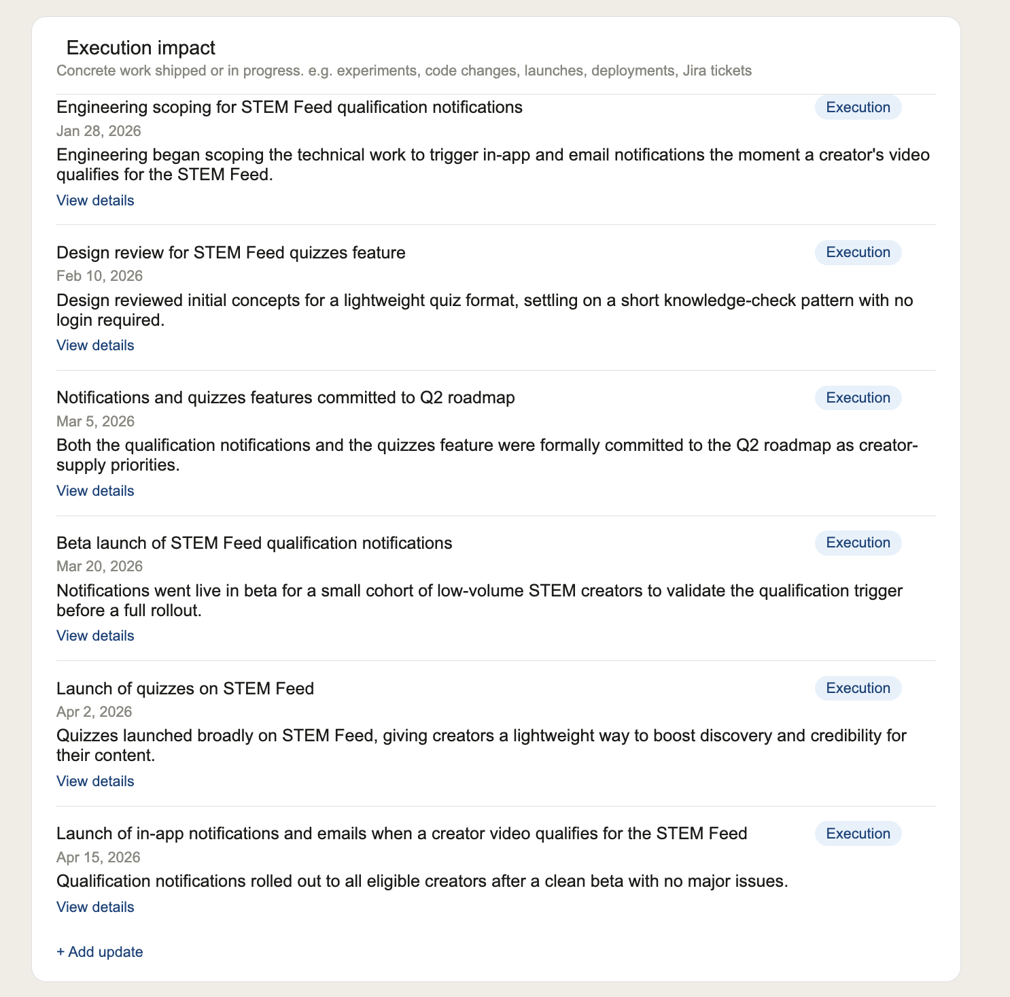Image resolution: width=1010 pixels, height=997 pixels.
Task: Open View details for Beta launch notifications
Action: click(95, 636)
